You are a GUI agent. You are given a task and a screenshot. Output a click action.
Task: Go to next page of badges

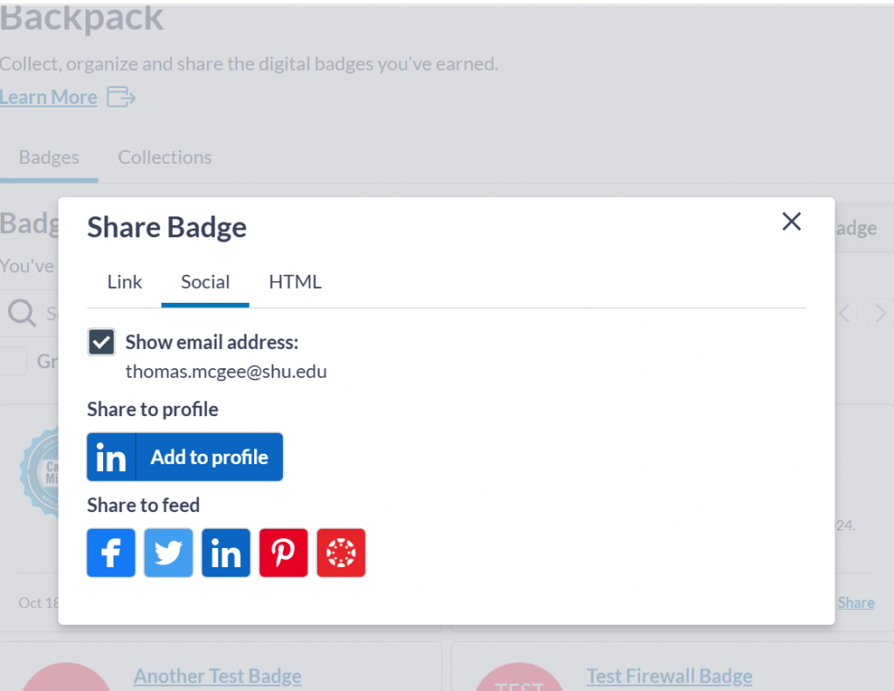(881, 312)
